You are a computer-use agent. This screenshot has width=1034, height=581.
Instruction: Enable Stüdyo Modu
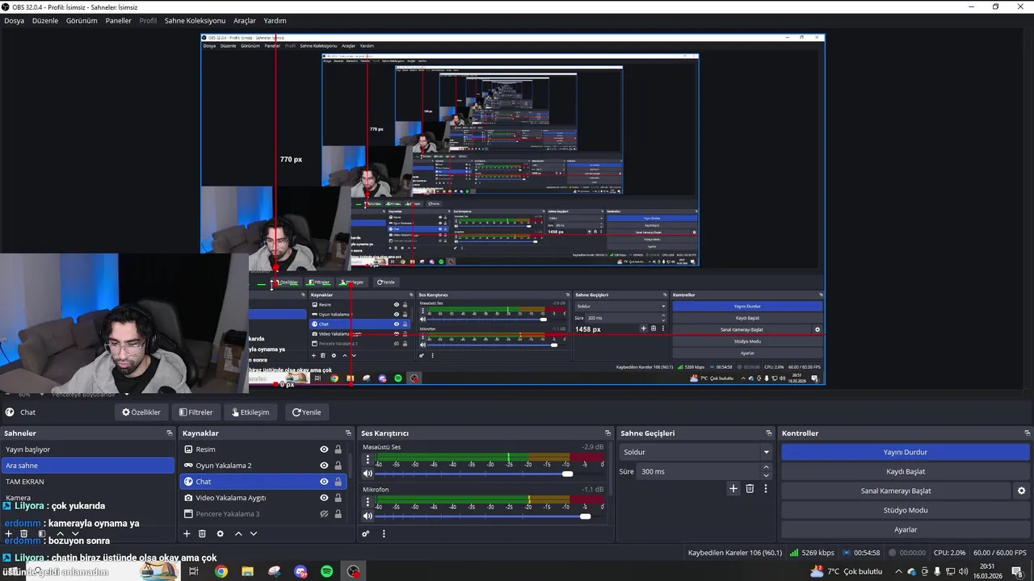click(x=905, y=510)
